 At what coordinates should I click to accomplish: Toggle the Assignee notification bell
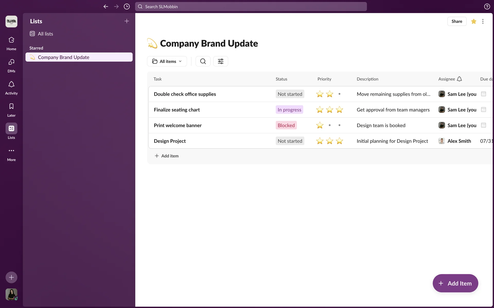[459, 79]
